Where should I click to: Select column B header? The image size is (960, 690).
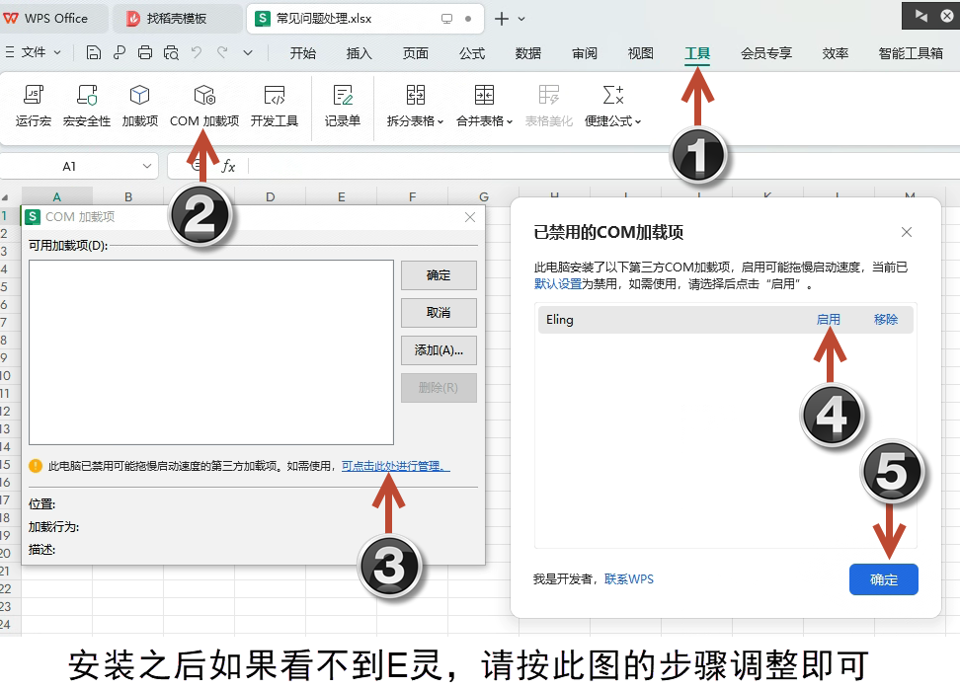[x=128, y=197]
